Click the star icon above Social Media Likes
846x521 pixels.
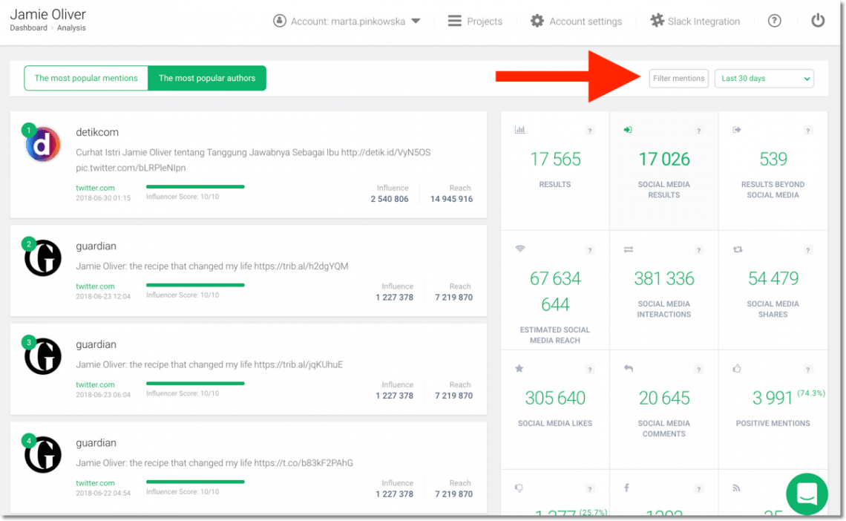tap(519, 369)
